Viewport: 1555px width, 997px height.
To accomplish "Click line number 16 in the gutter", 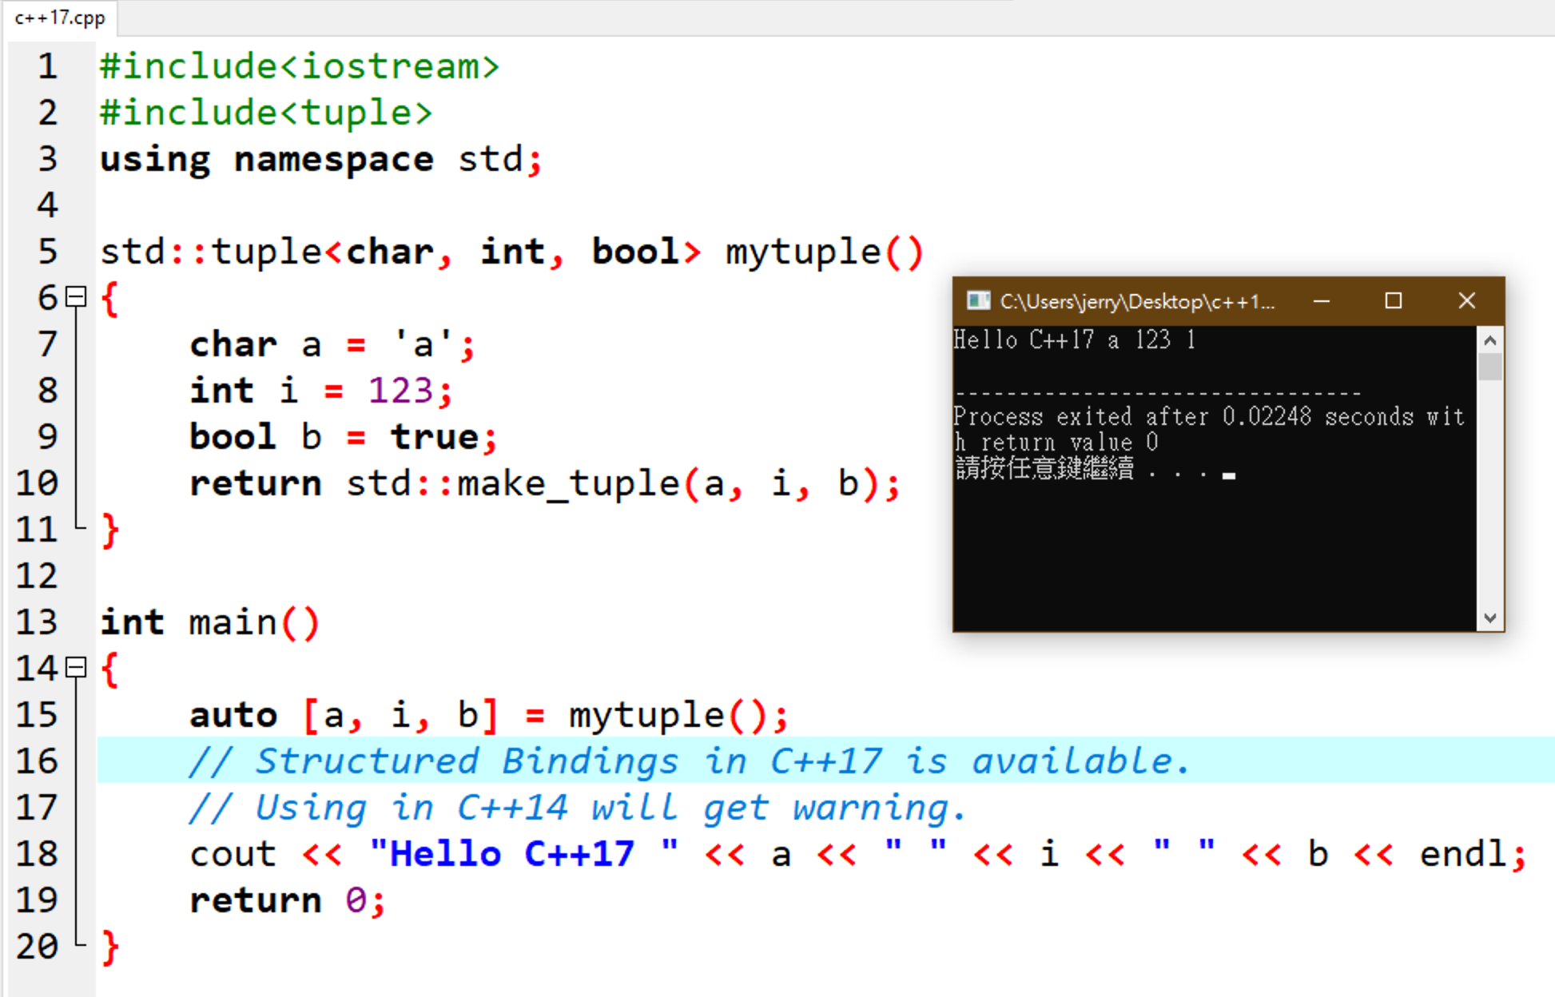I will click(37, 761).
